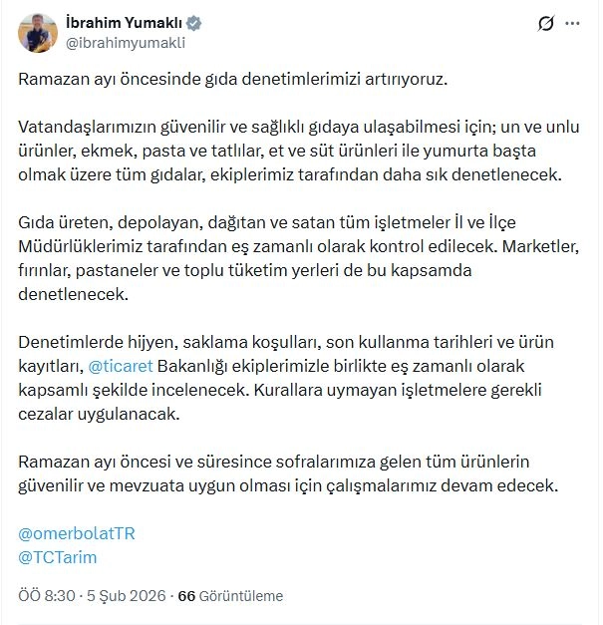Image resolution: width=603 pixels, height=625 pixels.
Task: Click the 5 Şub 2026 date
Action: click(x=119, y=596)
